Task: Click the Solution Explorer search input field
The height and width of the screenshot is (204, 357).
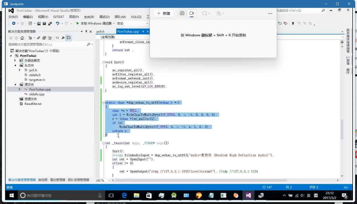Action: 47,44
